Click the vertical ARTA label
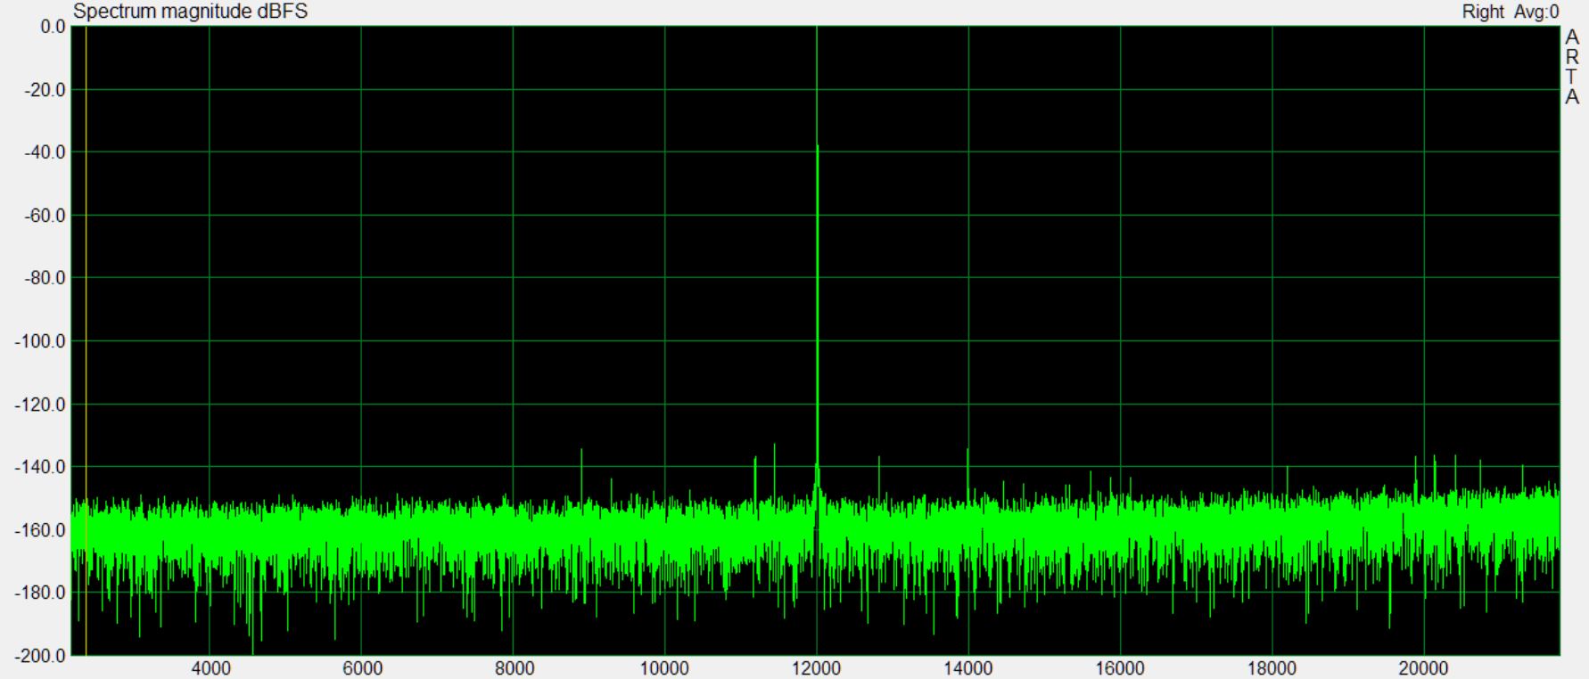The width and height of the screenshot is (1589, 679). tap(1572, 67)
